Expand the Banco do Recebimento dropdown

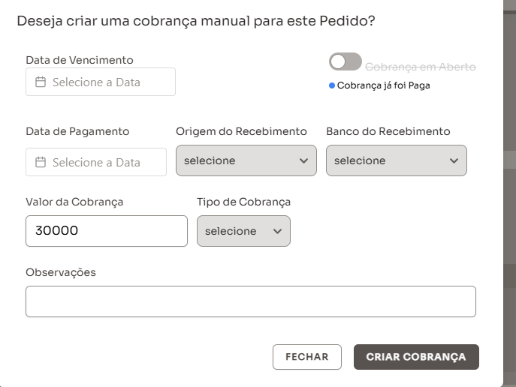[396, 160]
